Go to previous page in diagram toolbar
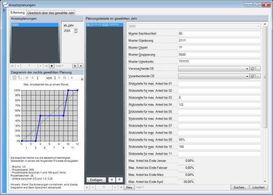273x195 pixels. coord(32,78)
